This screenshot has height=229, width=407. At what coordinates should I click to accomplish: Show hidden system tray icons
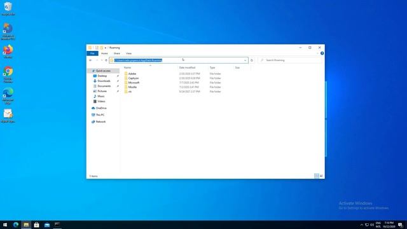[362, 225]
